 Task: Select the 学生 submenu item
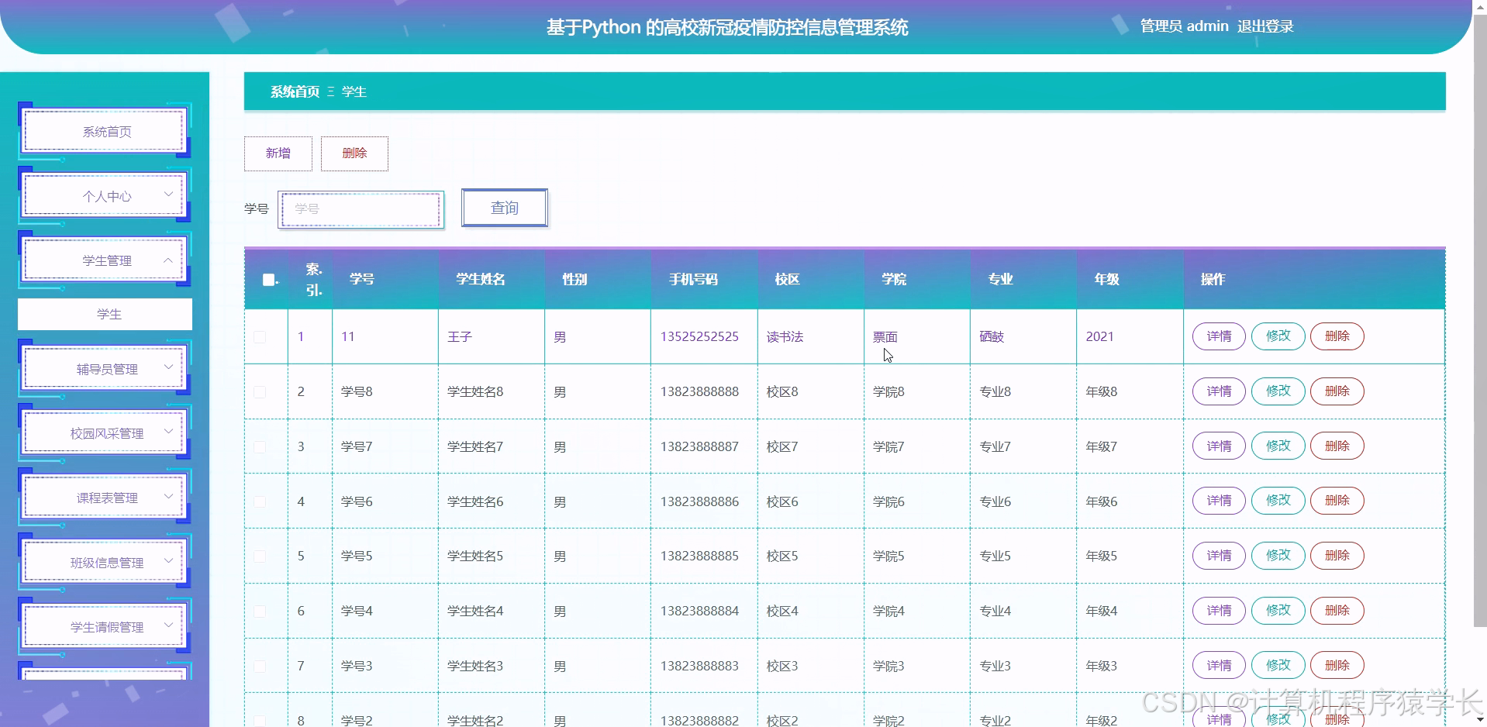tap(105, 314)
